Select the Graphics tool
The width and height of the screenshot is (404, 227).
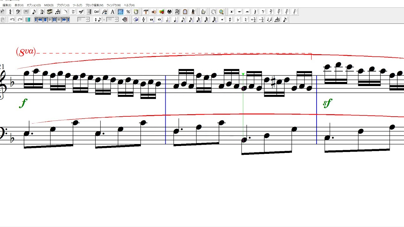(x=162, y=12)
